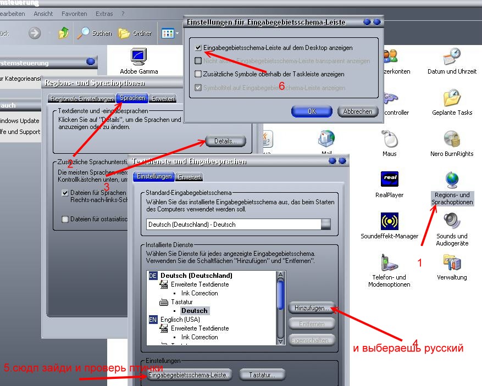
Task: Open the Favoriten menu
Action: [74, 14]
